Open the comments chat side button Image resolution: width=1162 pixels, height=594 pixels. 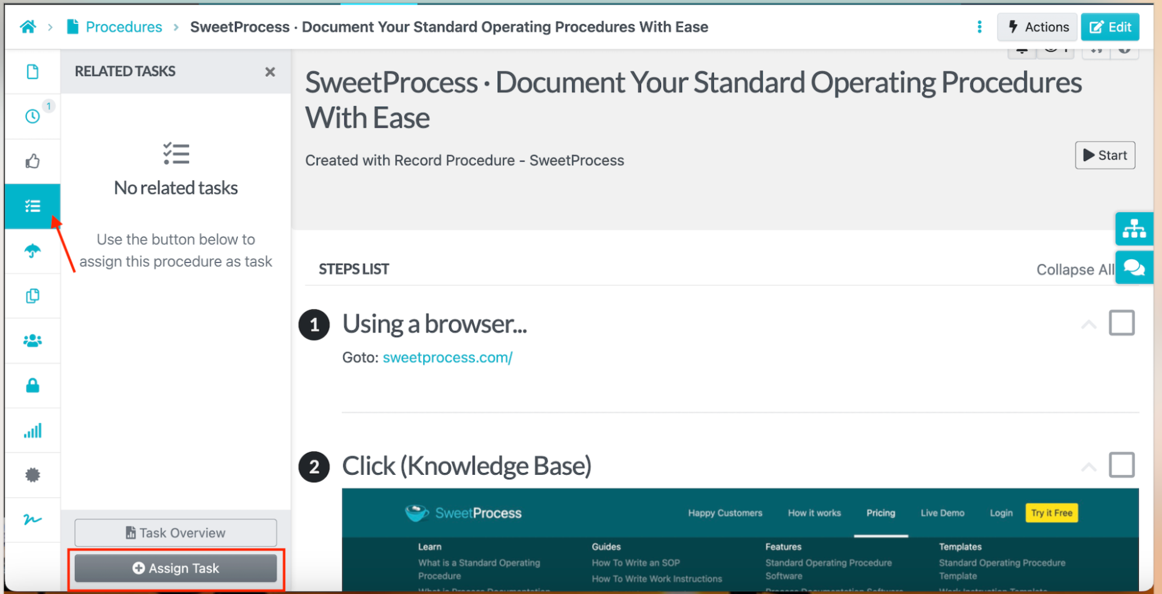click(1134, 267)
